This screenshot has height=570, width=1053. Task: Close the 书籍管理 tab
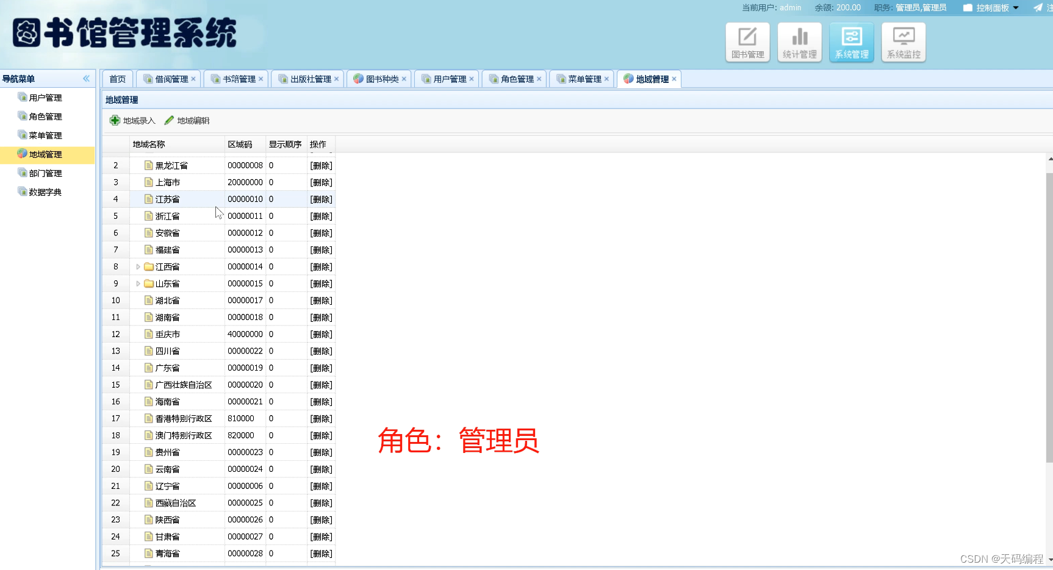pyautogui.click(x=261, y=79)
